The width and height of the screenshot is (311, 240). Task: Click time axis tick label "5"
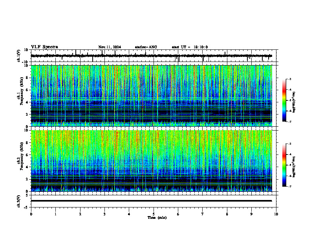pos(154,214)
